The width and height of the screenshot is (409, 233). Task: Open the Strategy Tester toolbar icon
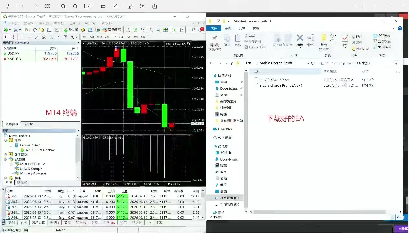(57, 29)
